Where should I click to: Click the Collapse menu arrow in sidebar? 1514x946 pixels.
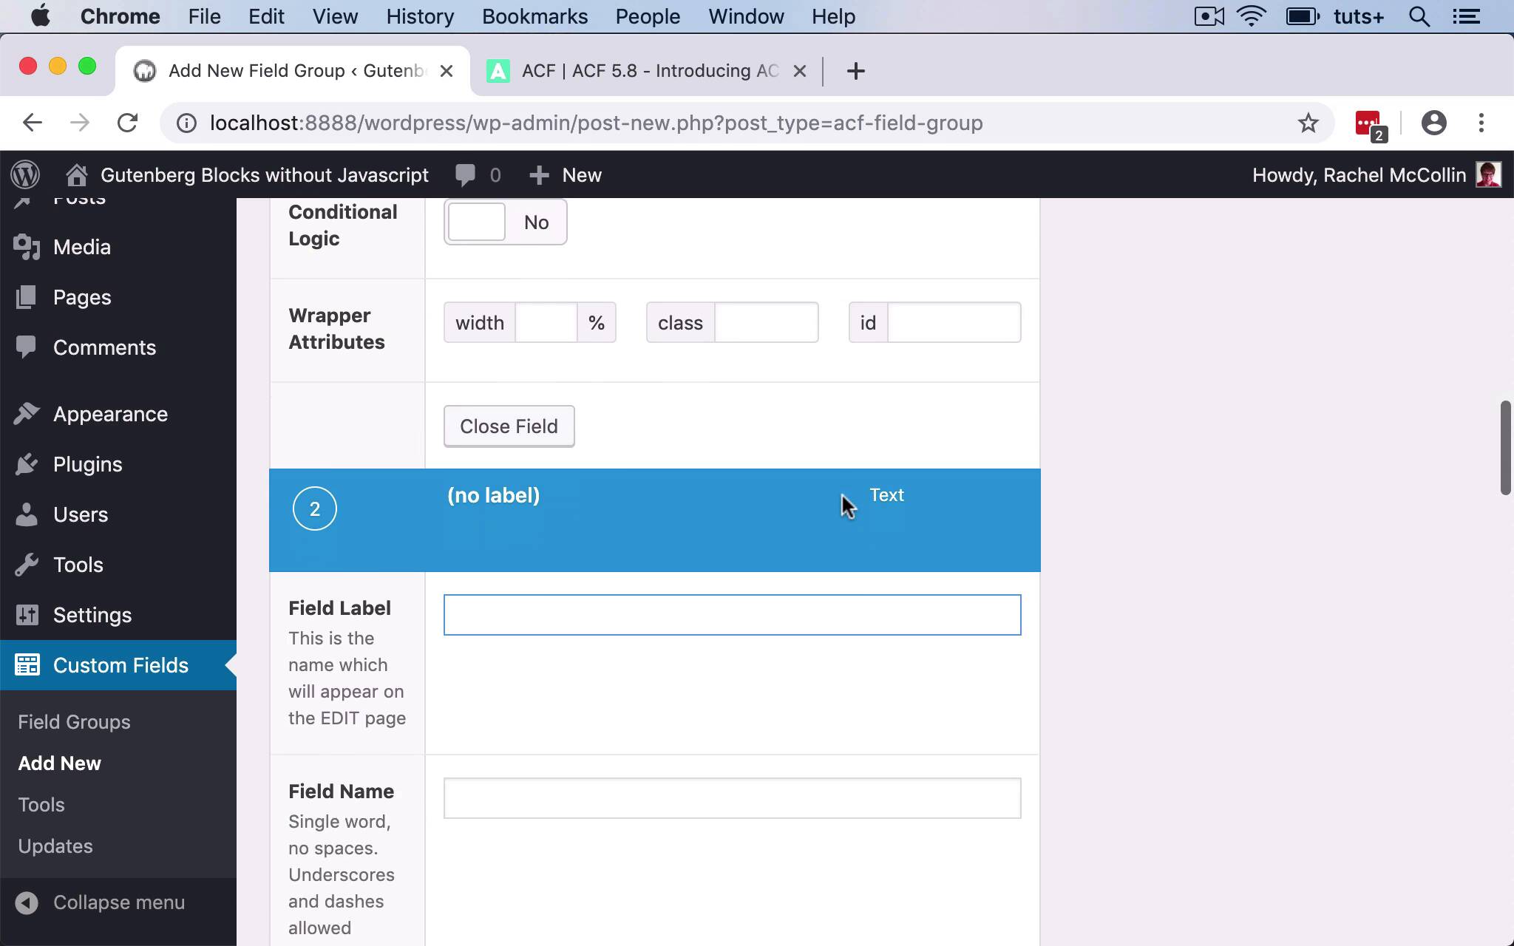[27, 902]
